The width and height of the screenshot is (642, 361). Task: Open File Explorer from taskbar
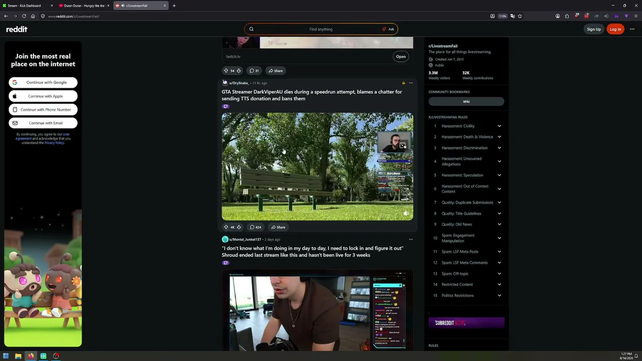pos(19,356)
